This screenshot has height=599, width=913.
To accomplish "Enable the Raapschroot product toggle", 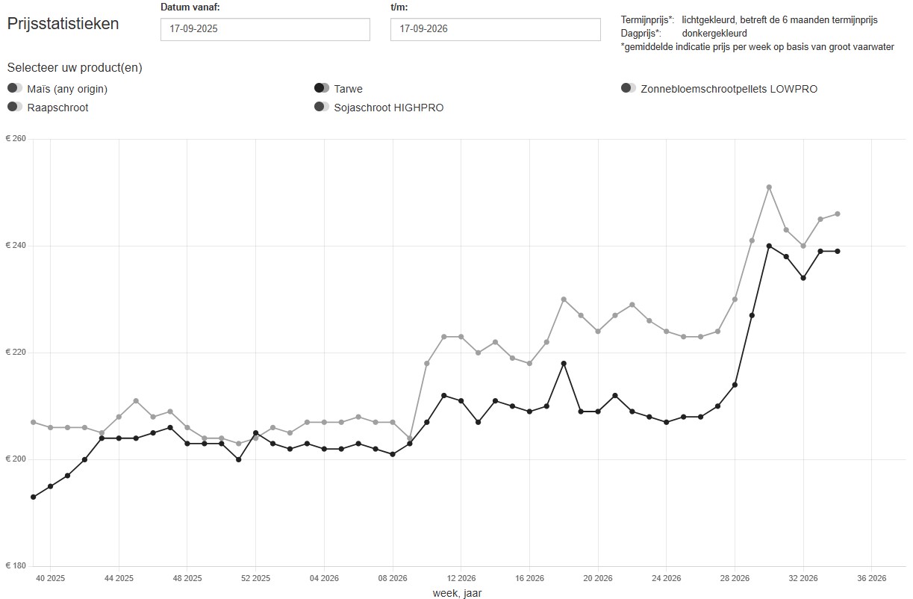I will 15,107.
